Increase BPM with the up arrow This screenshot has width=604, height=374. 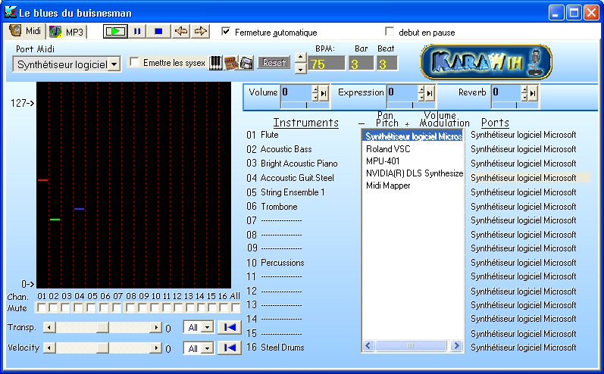(x=300, y=58)
